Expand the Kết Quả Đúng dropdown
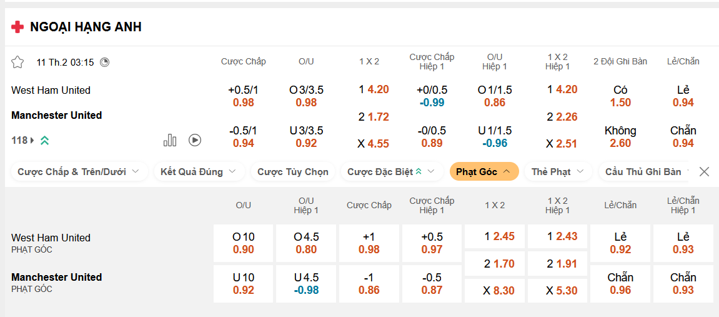 (x=199, y=171)
